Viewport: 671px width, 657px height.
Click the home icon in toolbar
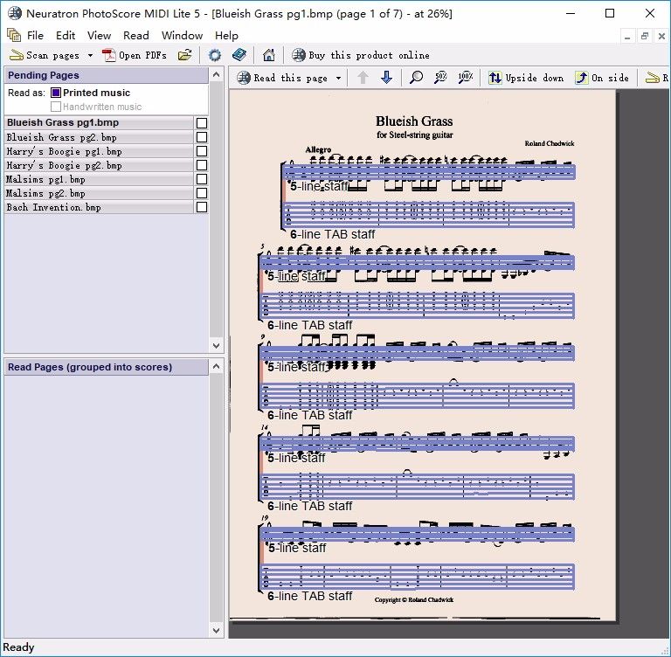click(269, 55)
